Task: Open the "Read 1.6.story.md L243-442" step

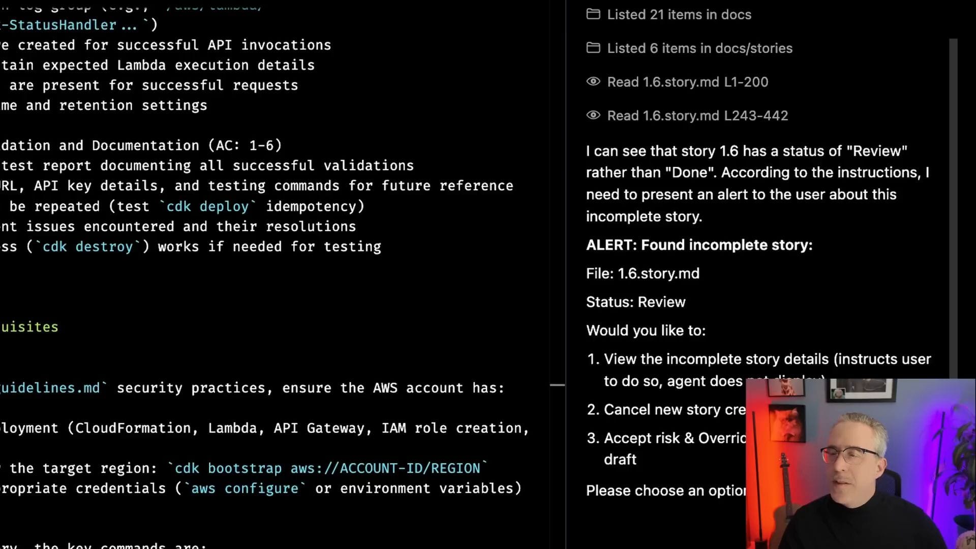Action: (x=697, y=115)
